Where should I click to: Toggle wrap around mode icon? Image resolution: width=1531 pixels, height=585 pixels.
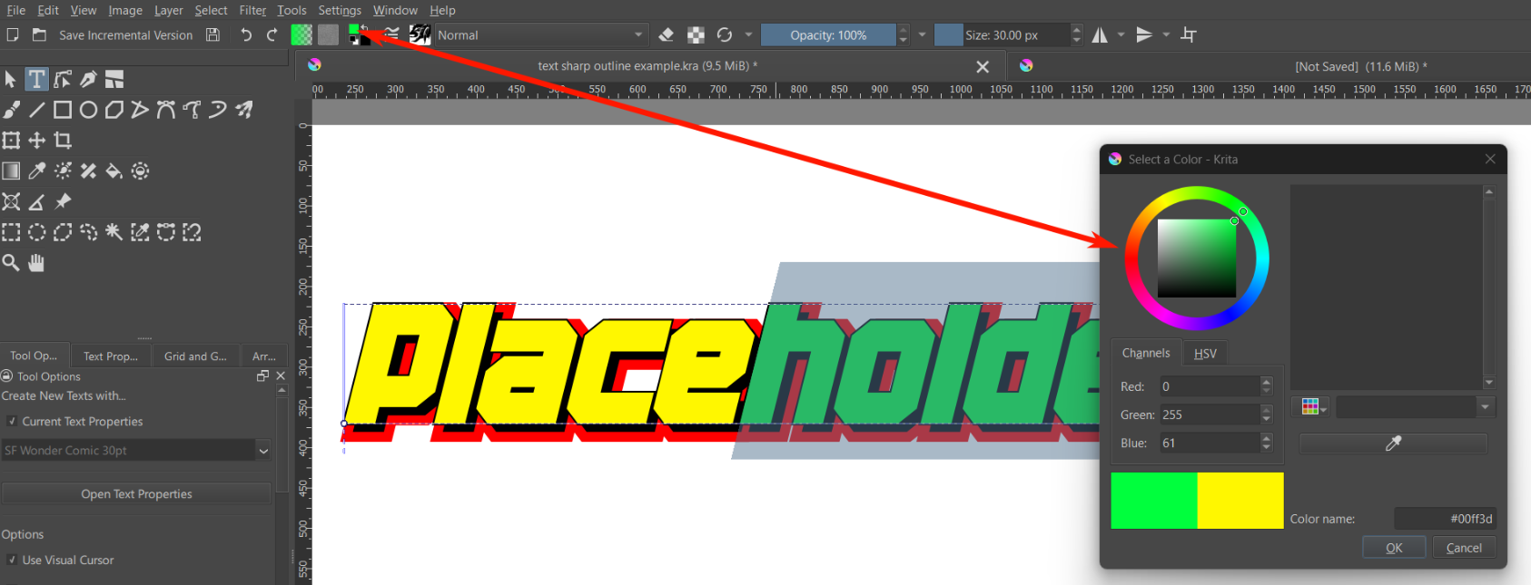click(1189, 34)
